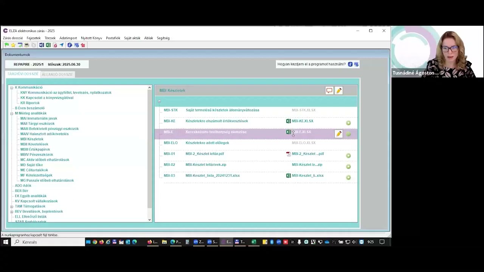Click the yellow star toolbar icon
The width and height of the screenshot is (484, 272).
[x=13, y=45]
